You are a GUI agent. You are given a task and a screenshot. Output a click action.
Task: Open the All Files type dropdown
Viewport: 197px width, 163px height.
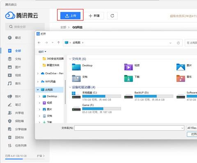coord(192,128)
